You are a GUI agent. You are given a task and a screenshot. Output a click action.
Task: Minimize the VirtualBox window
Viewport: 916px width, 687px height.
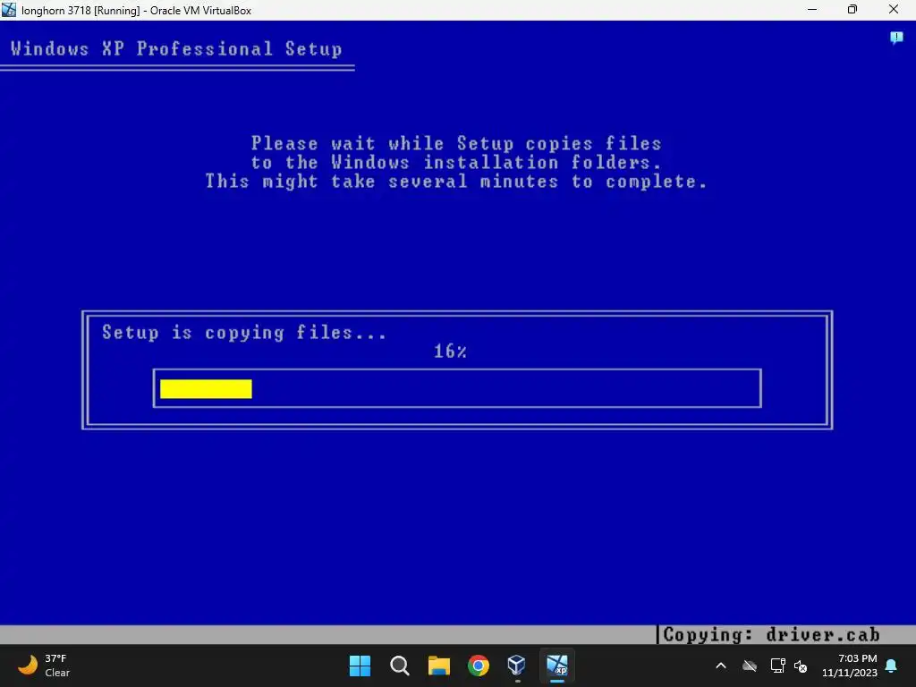tap(812, 9)
